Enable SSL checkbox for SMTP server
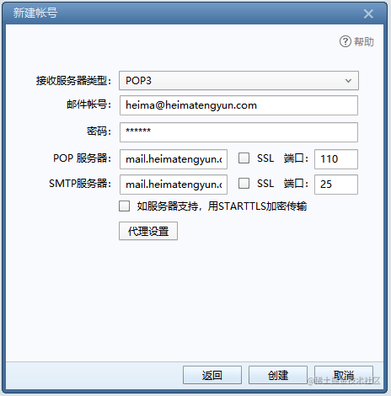Viewport: 391px width, 396px height. point(244,184)
